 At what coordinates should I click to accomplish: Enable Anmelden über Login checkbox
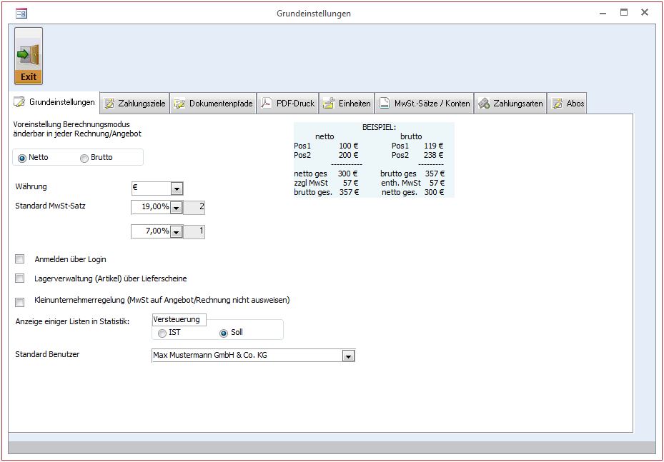(20, 259)
